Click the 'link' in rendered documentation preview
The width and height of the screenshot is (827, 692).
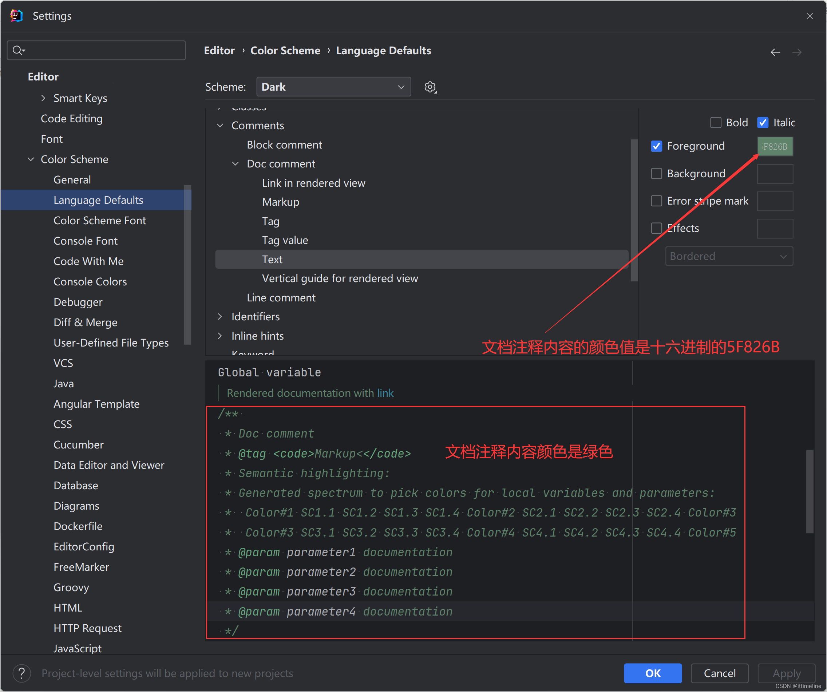coord(385,393)
